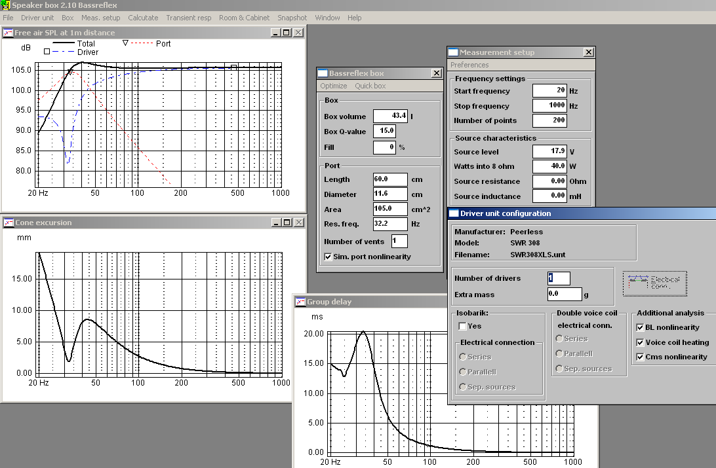
Task: Click the Speaker box application title icon
Action: (6, 5)
